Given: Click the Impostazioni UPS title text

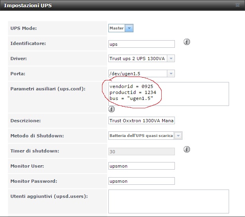Looking at the screenshot, I should (x=28, y=5).
